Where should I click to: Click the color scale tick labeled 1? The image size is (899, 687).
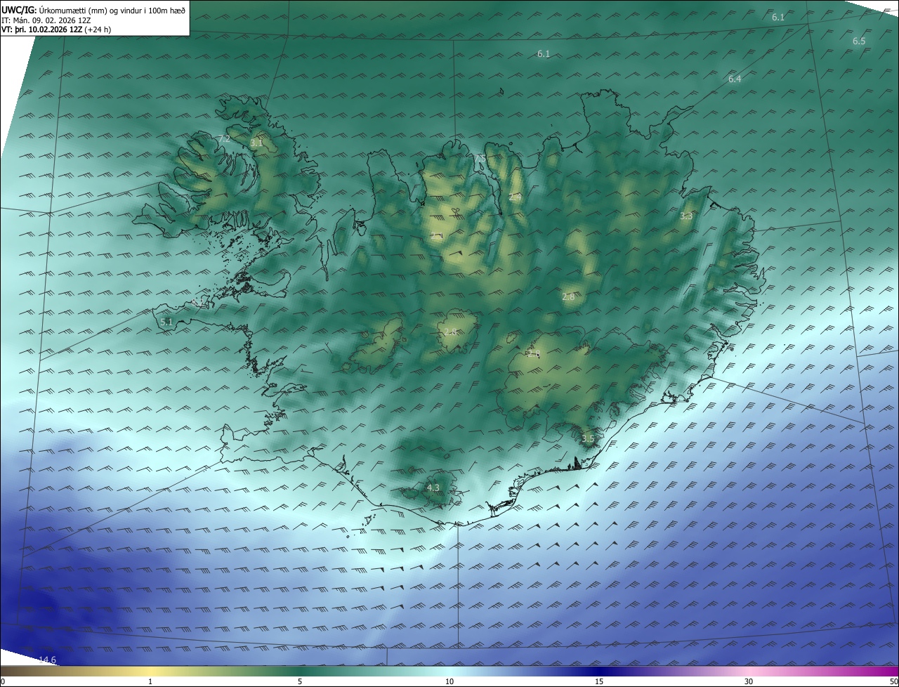151,681
